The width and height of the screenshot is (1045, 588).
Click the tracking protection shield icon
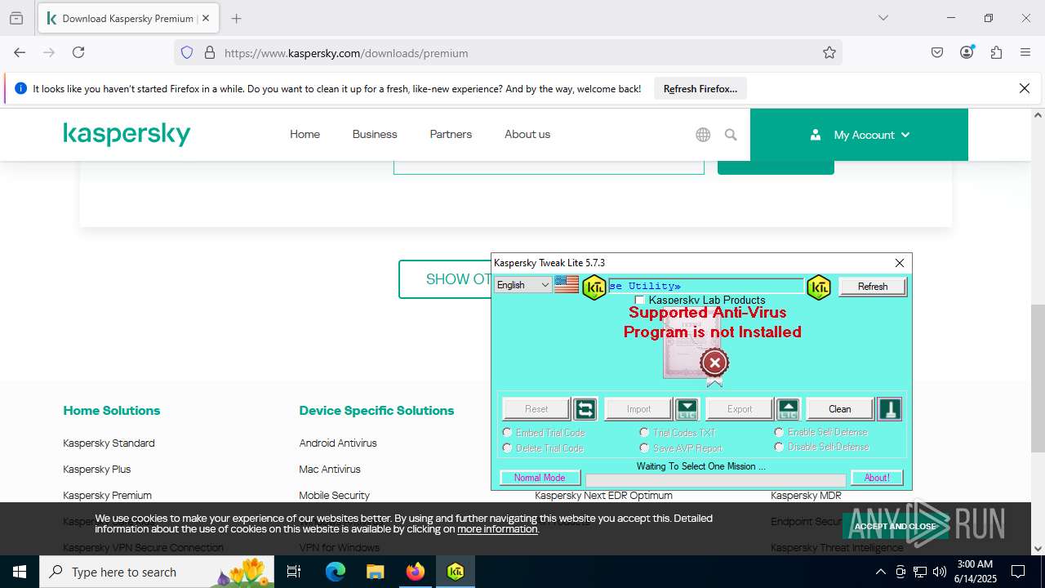pos(187,53)
